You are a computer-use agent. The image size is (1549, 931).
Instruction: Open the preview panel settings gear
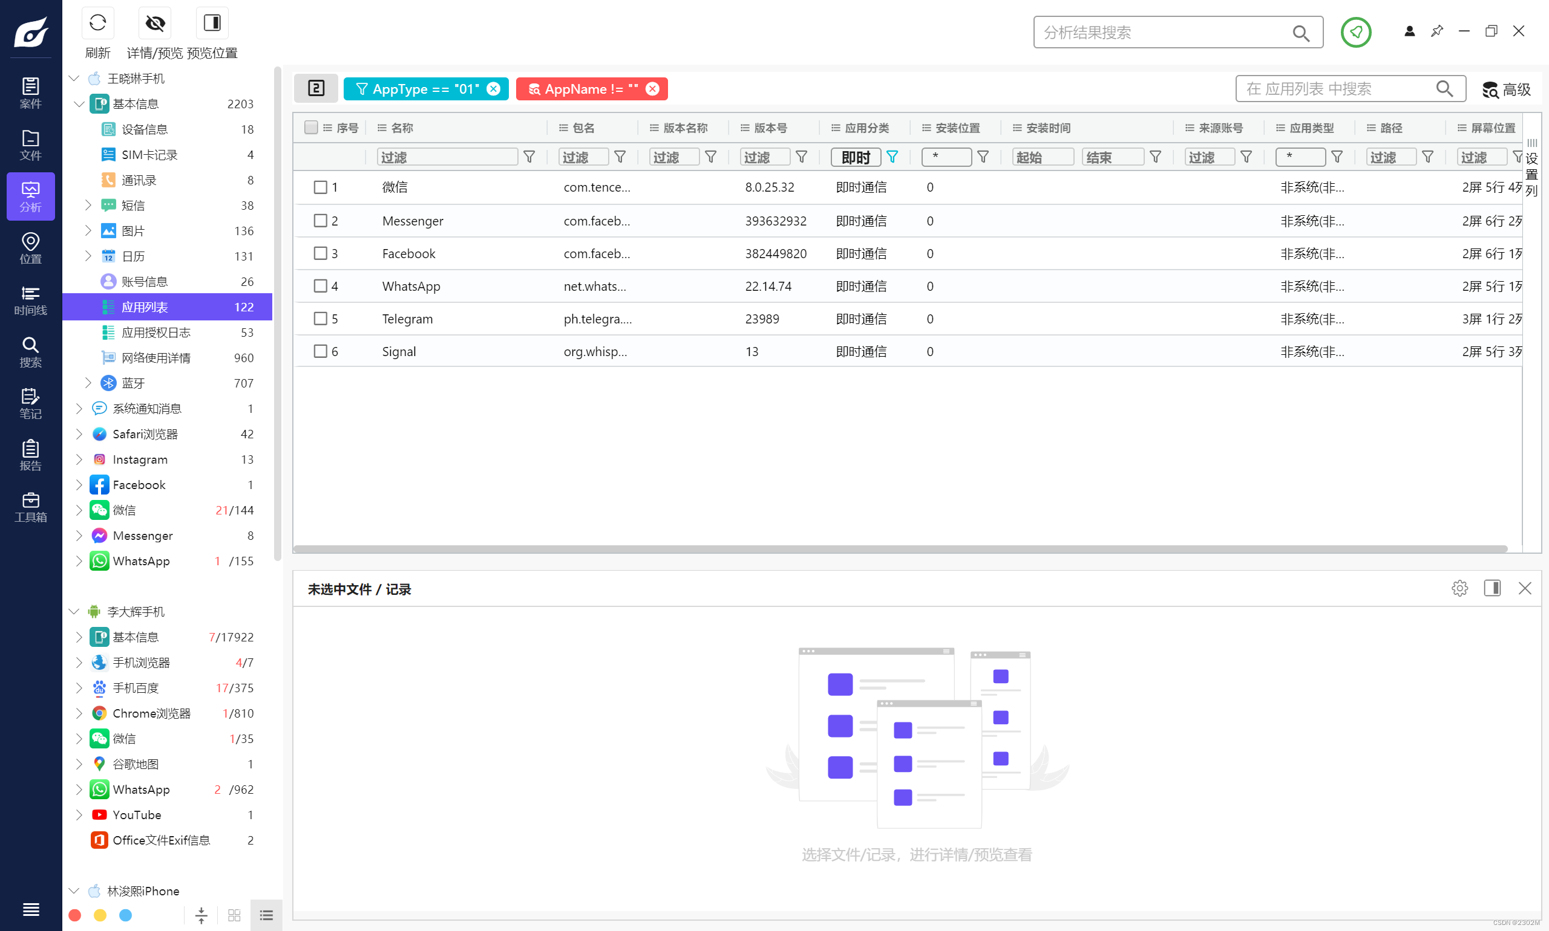tap(1459, 588)
